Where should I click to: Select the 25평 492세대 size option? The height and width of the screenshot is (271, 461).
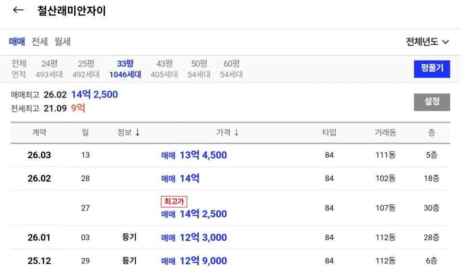[86, 69]
